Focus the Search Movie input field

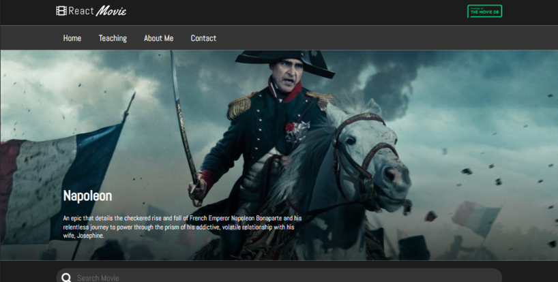tap(279, 276)
